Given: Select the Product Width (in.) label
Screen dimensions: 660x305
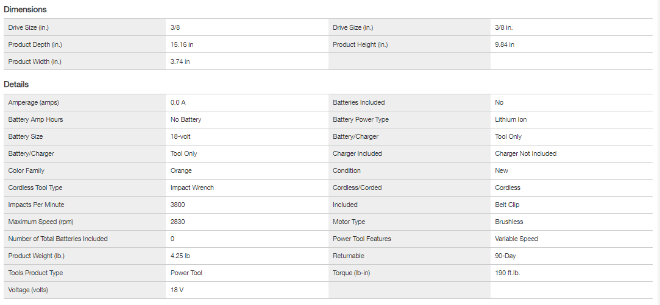Looking at the screenshot, I should click(35, 61).
